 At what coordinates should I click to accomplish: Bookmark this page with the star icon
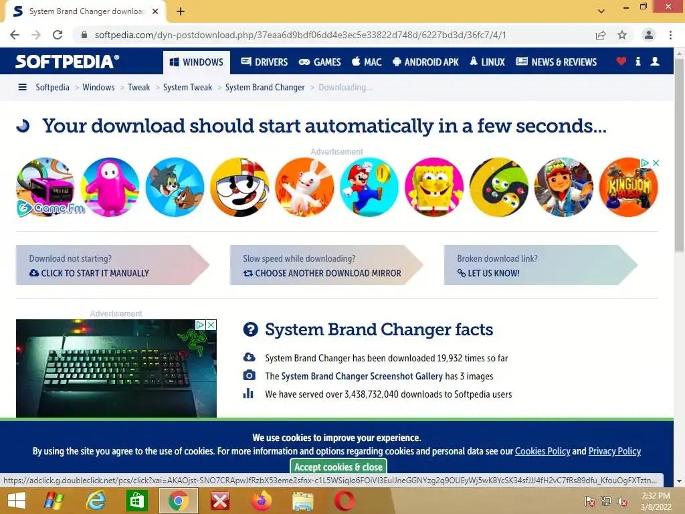point(622,35)
